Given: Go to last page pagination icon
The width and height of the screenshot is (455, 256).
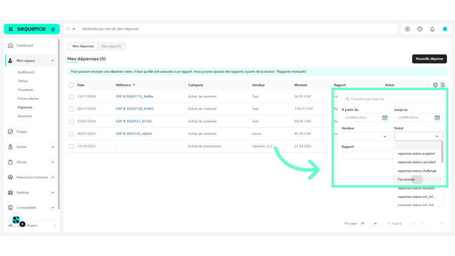Looking at the screenshot, I should pos(442,224).
